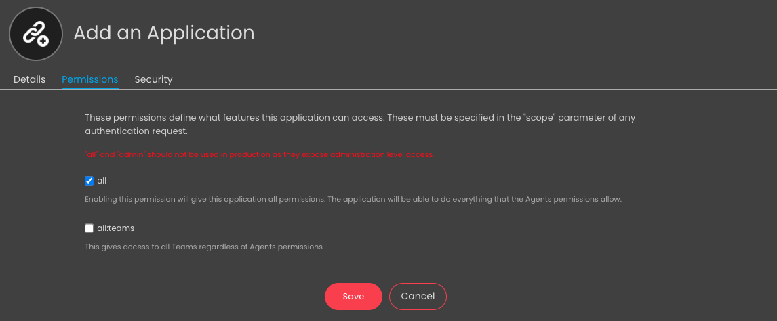Select the Permissions tab

(90, 79)
